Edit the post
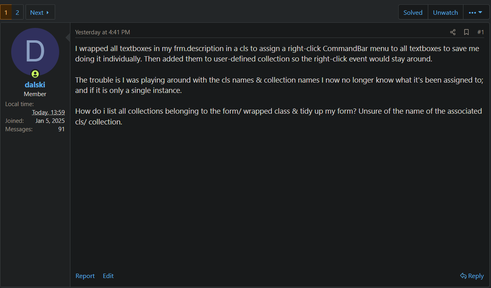491x288 pixels. (108, 276)
